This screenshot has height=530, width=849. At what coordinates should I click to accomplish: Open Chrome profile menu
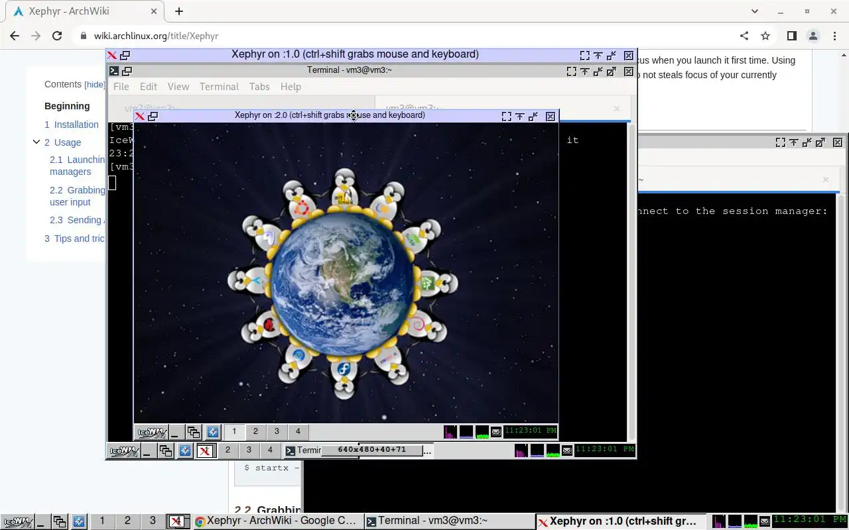(813, 36)
